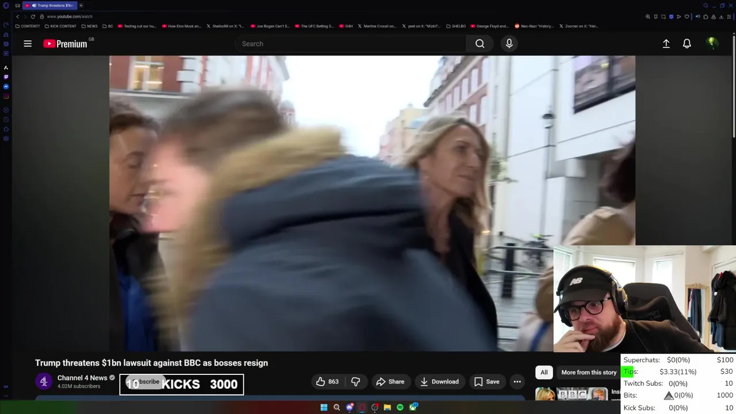
Task: Open the CONTENT? bookmarks folder
Action: point(28,26)
